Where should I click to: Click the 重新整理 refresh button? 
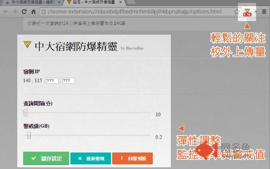pos(91,158)
